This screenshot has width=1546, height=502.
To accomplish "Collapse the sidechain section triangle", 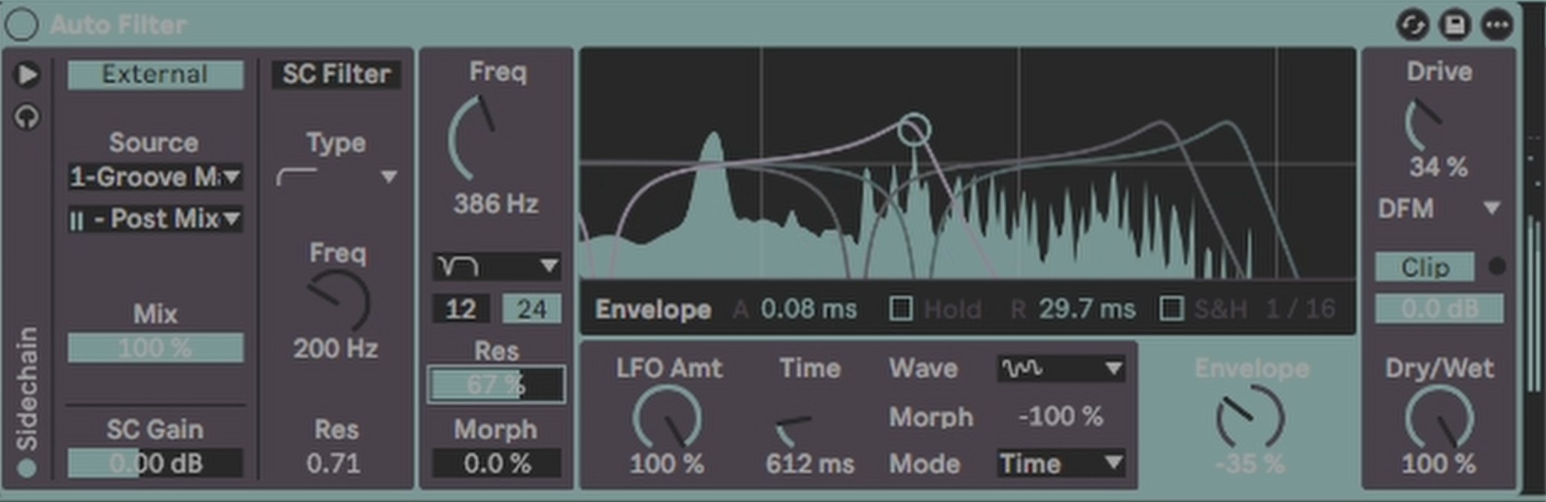I will click(x=27, y=74).
